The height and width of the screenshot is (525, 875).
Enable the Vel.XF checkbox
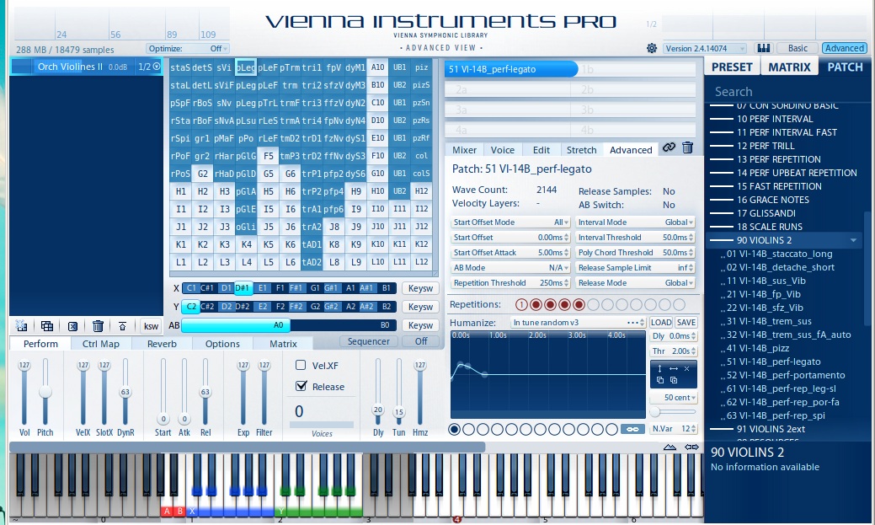coord(301,365)
